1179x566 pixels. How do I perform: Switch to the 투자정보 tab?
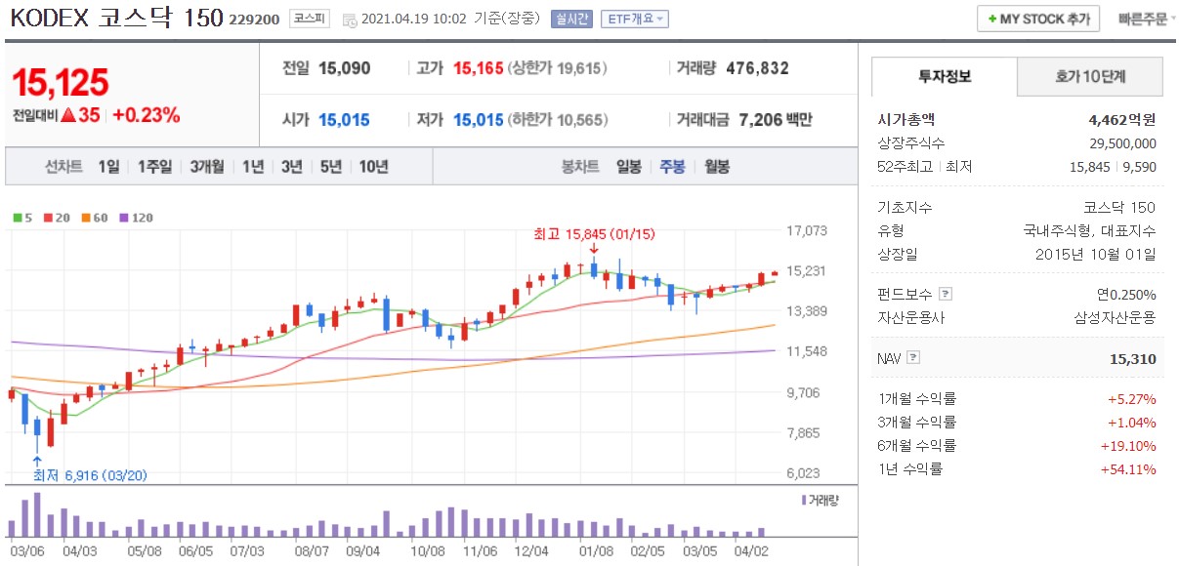[x=945, y=76]
